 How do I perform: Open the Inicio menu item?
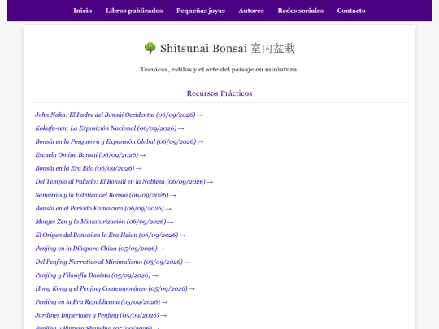coord(83,11)
